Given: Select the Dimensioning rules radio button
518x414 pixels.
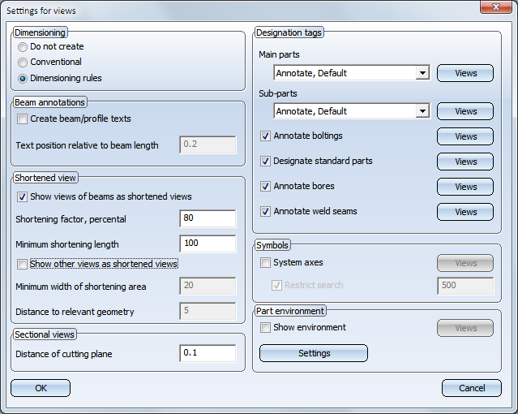Looking at the screenshot, I should click(x=23, y=79).
